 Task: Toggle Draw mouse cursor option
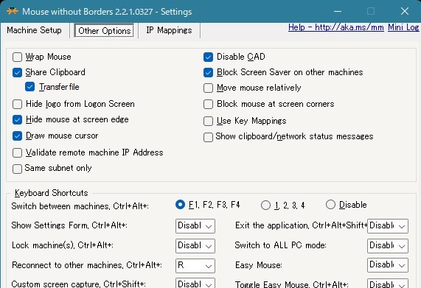pyautogui.click(x=18, y=136)
